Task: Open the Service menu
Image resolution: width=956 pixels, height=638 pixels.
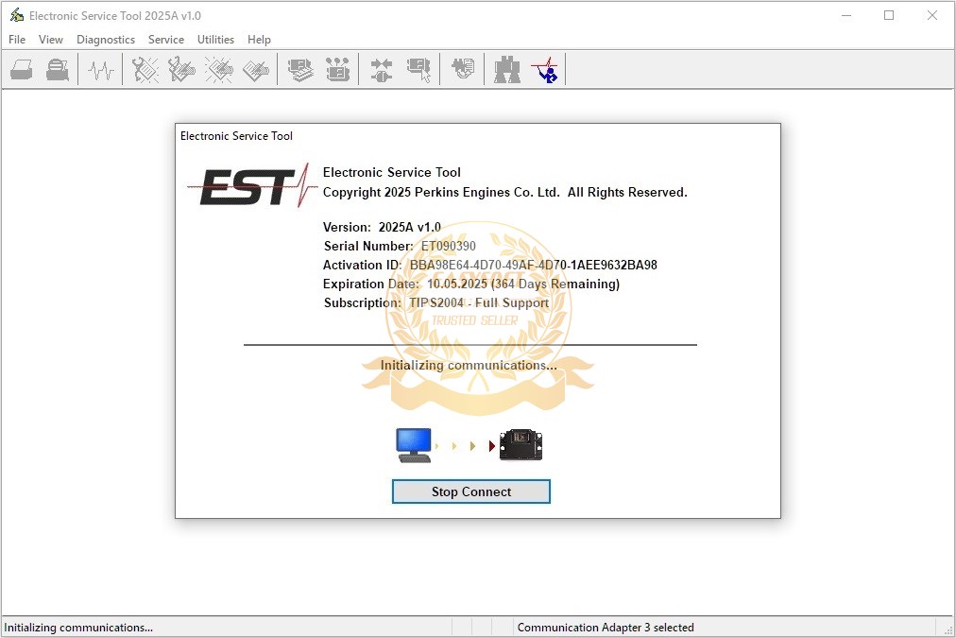Action: point(166,40)
